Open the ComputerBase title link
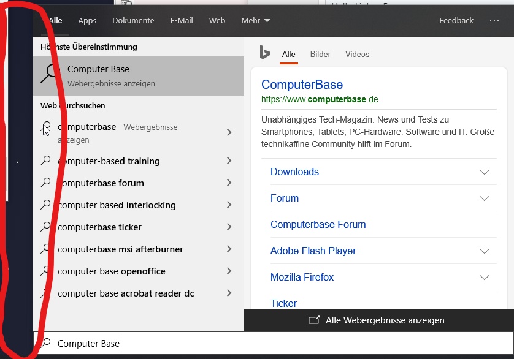Viewport: 514px width, 359px height. point(302,85)
